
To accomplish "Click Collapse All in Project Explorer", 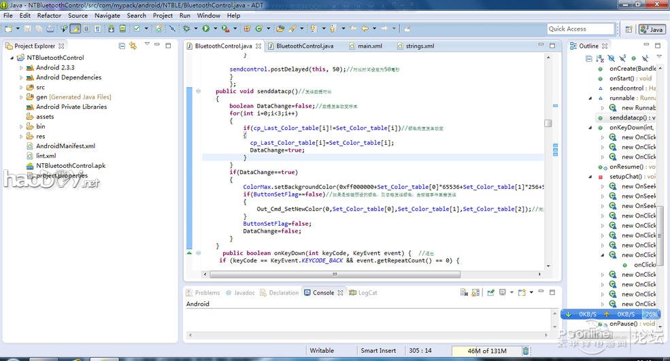I will click(122, 46).
